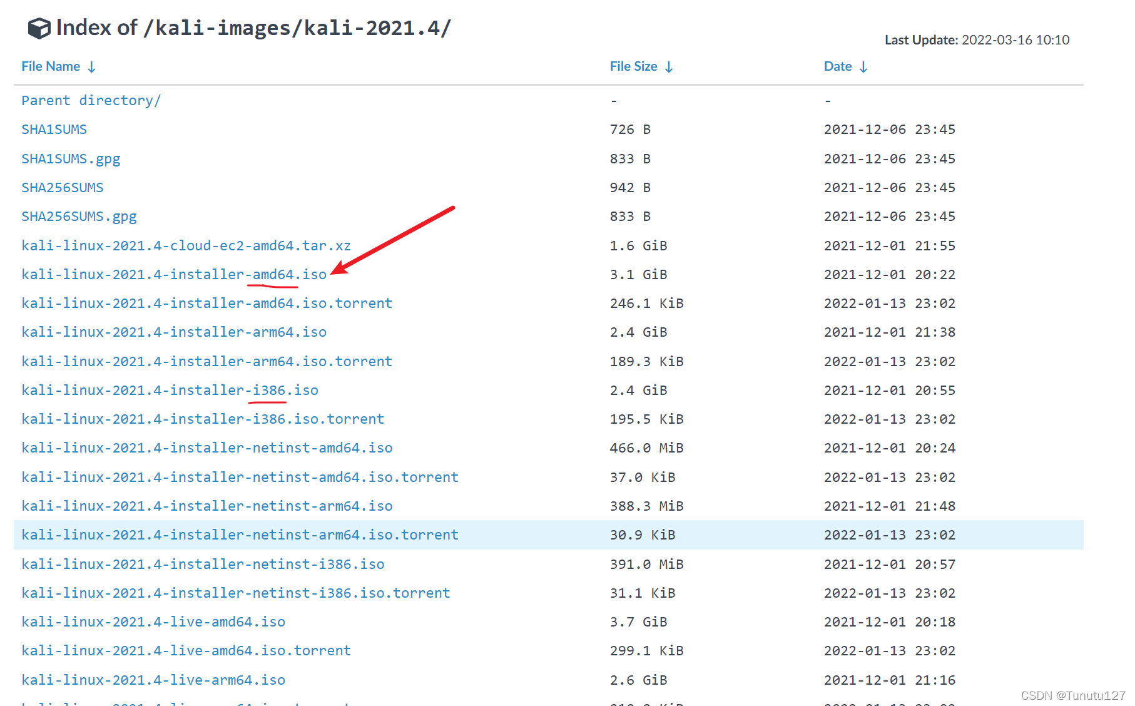This screenshot has width=1135, height=706.
Task: Open the SHA1SUMS file link
Action: coord(54,130)
